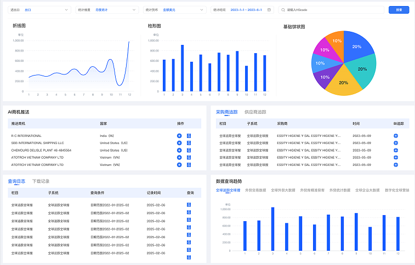Image resolution: width=415 pixels, height=265 pixels.
Task: Select the 外贸统计数据 trend tab
Action: click(x=340, y=190)
